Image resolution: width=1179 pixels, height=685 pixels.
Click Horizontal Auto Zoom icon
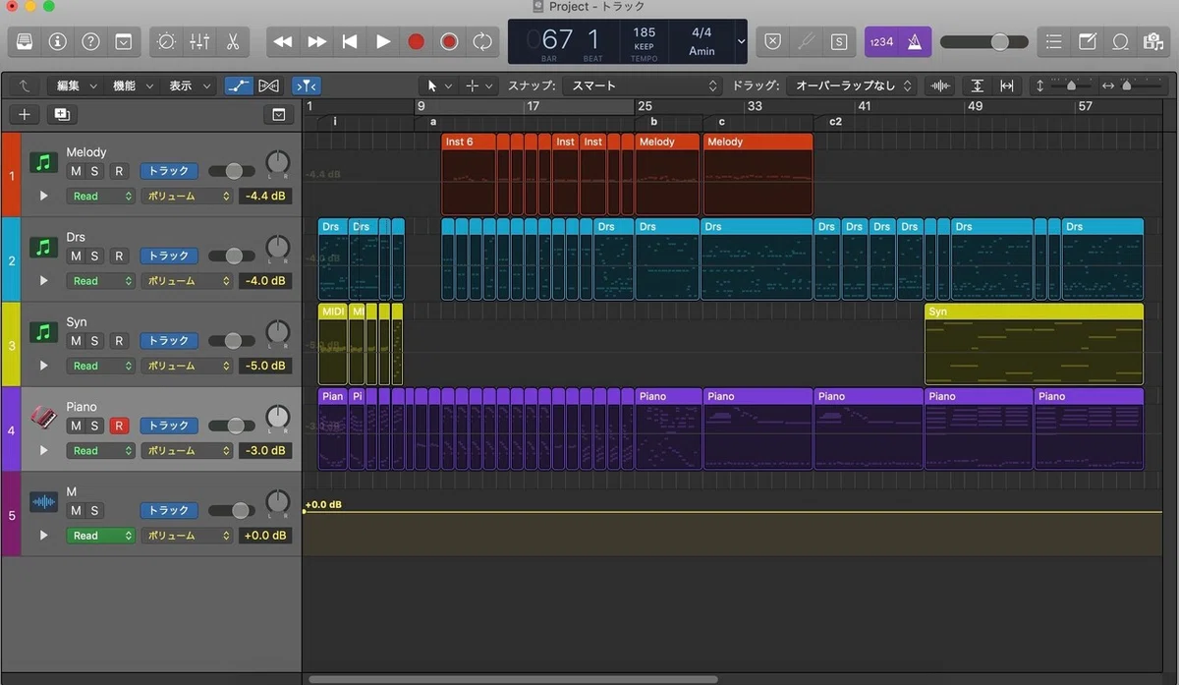[1006, 86]
